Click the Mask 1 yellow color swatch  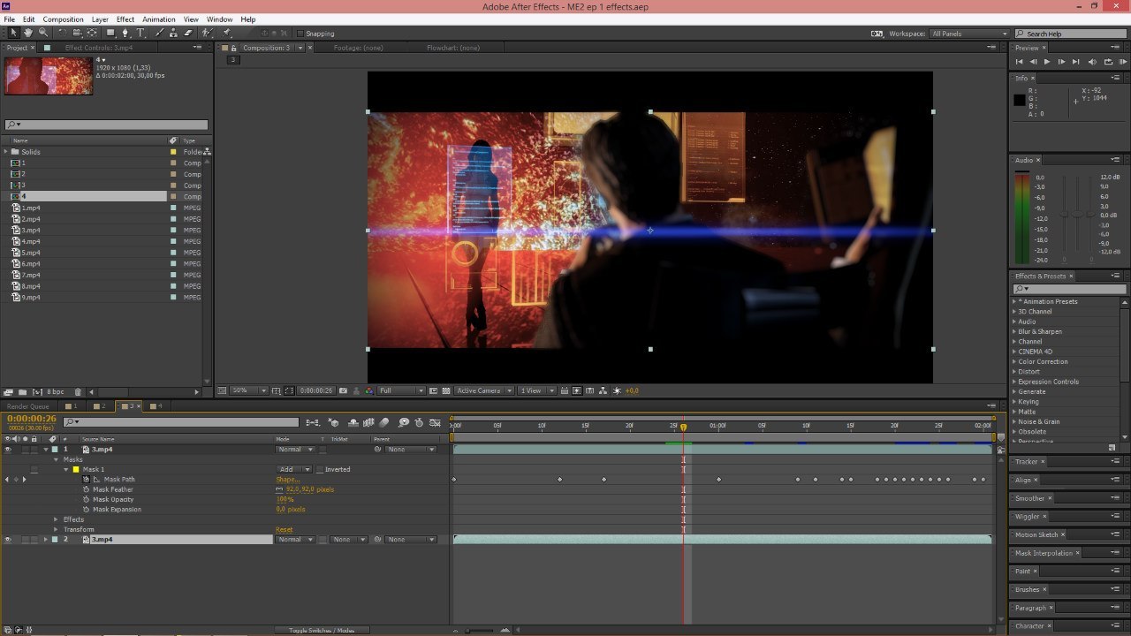click(76, 470)
